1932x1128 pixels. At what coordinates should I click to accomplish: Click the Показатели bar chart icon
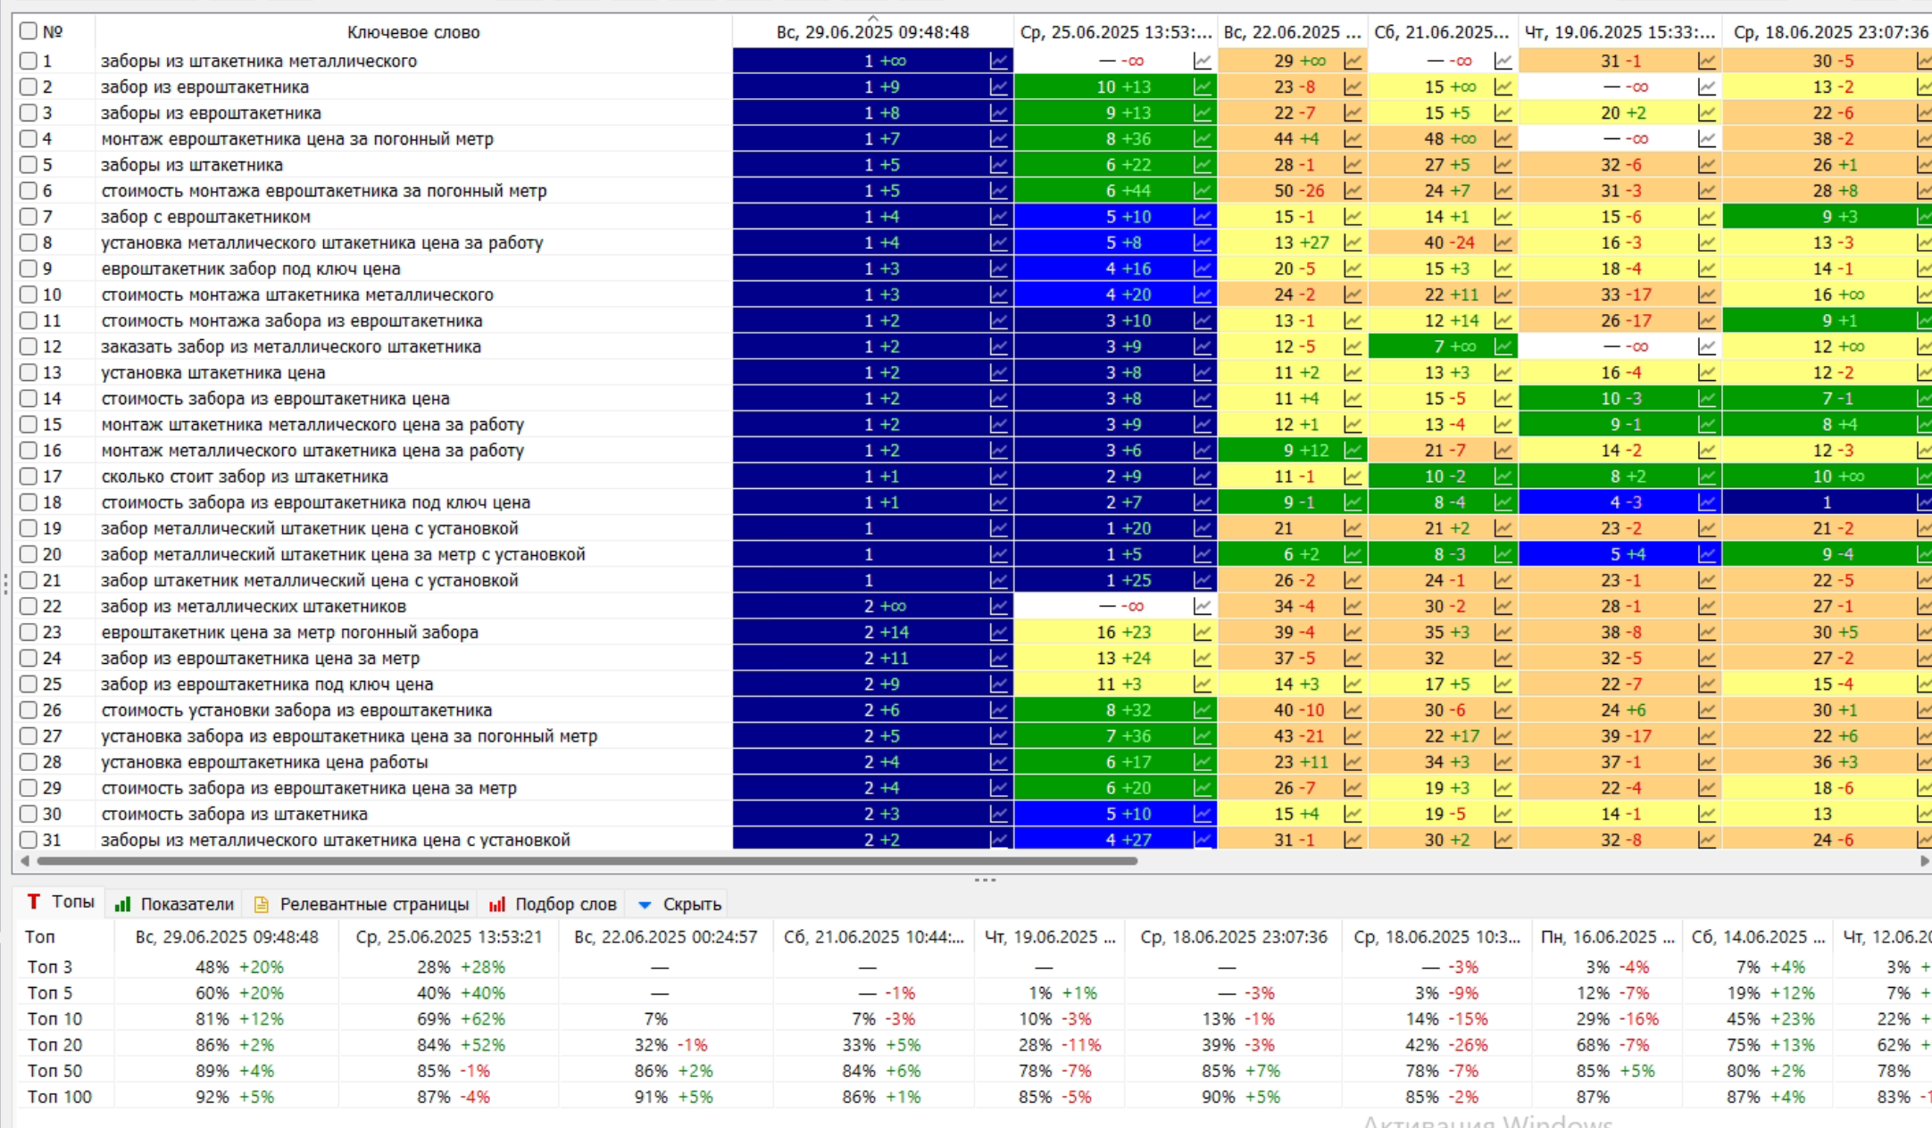123,904
